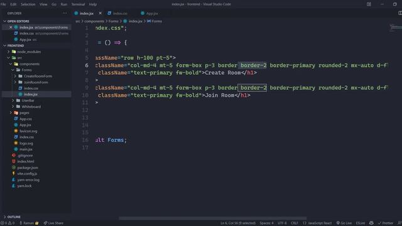Viewport: 402px width, 226px height.
Task: Open the File menu
Action: 3,4
